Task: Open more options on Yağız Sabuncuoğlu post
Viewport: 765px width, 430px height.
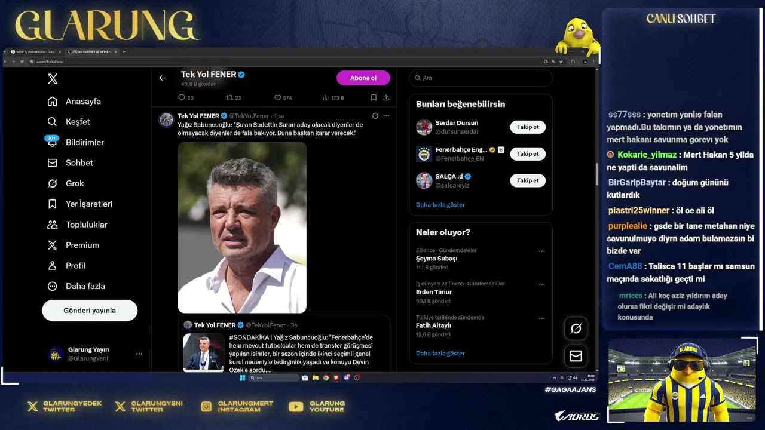Action: coord(386,116)
